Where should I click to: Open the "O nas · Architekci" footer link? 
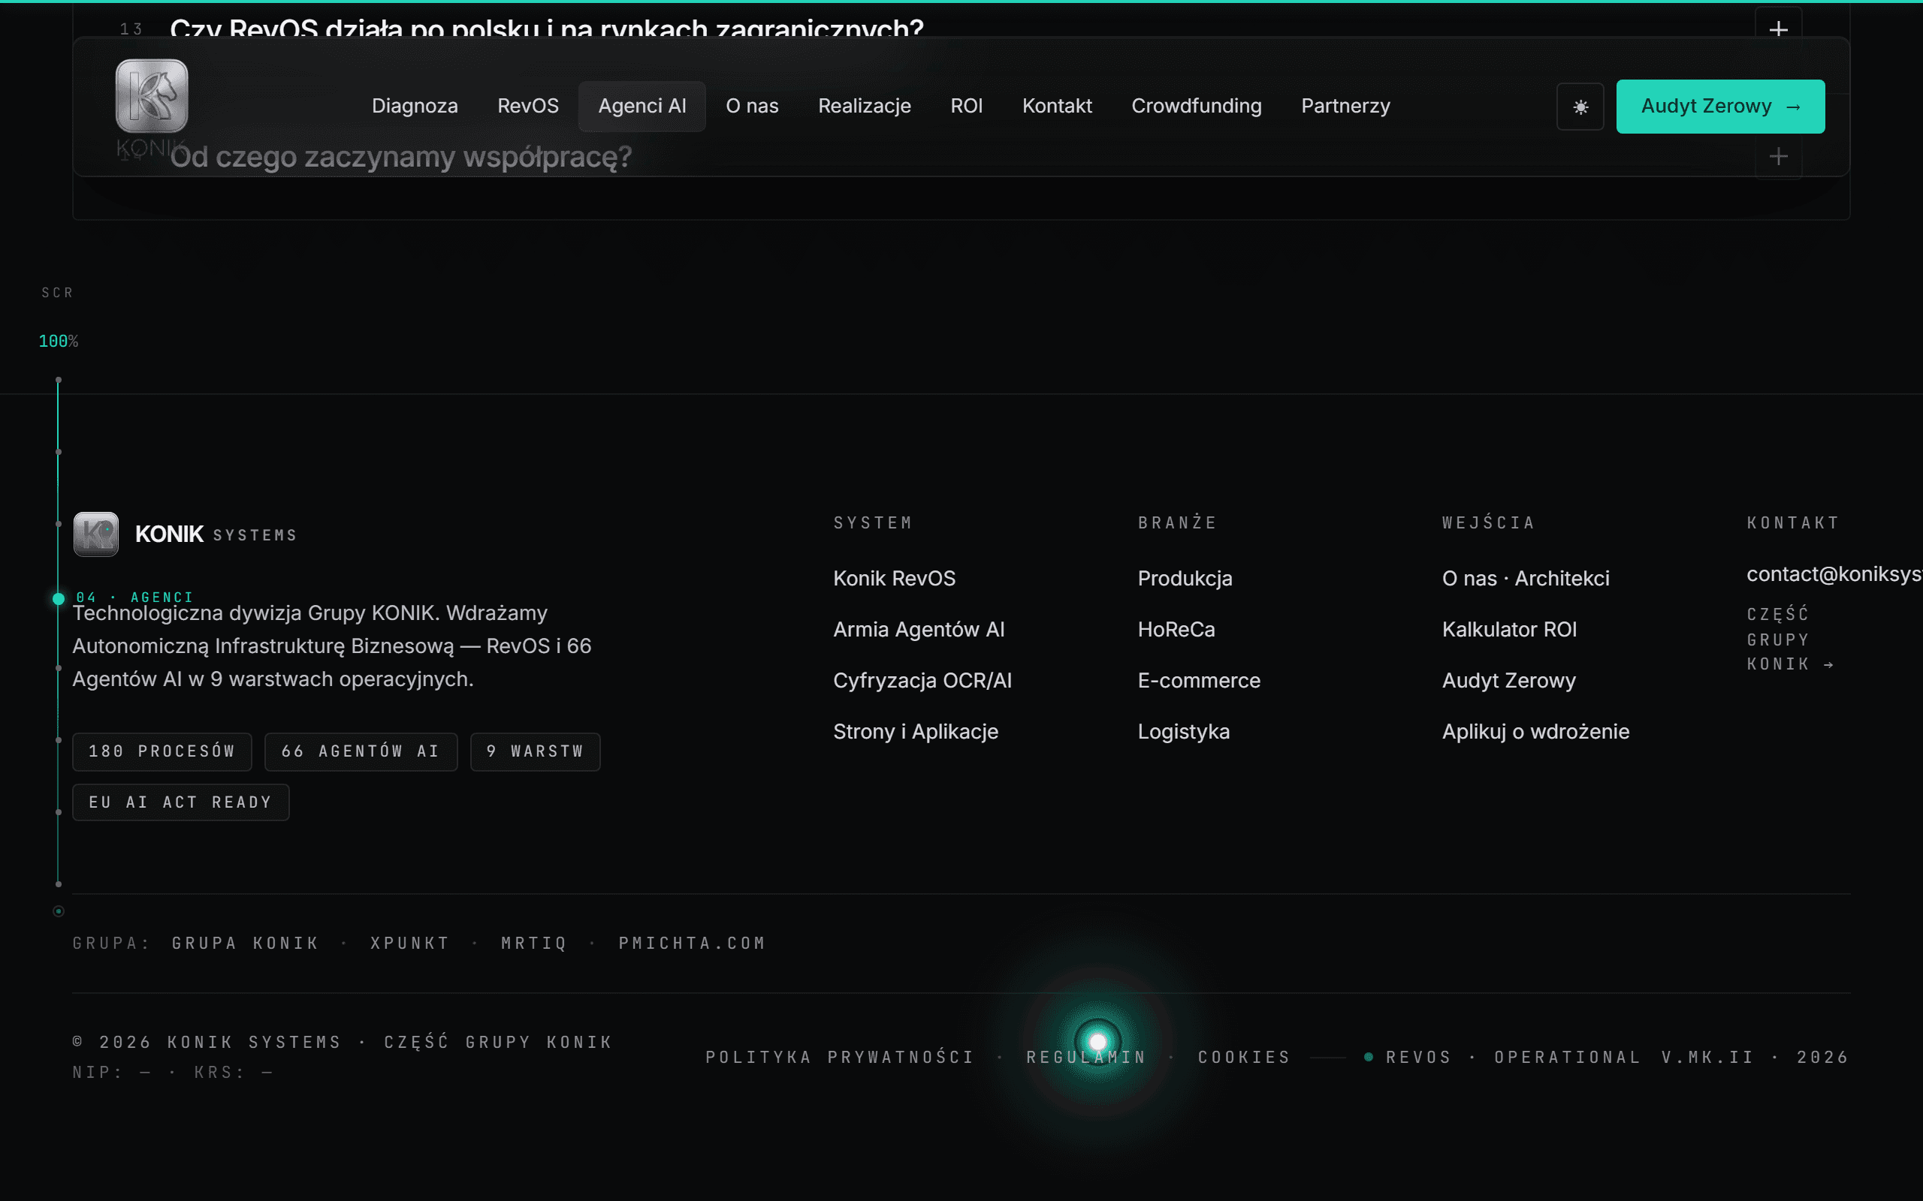(1526, 578)
